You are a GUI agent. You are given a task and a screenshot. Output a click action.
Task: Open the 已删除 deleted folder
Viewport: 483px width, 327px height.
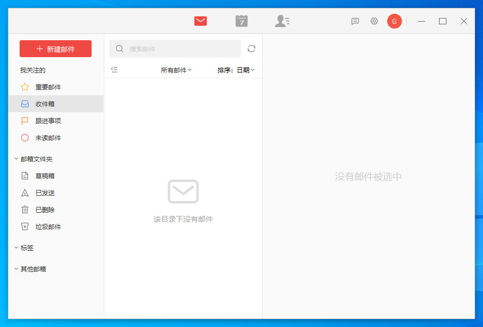click(56, 210)
